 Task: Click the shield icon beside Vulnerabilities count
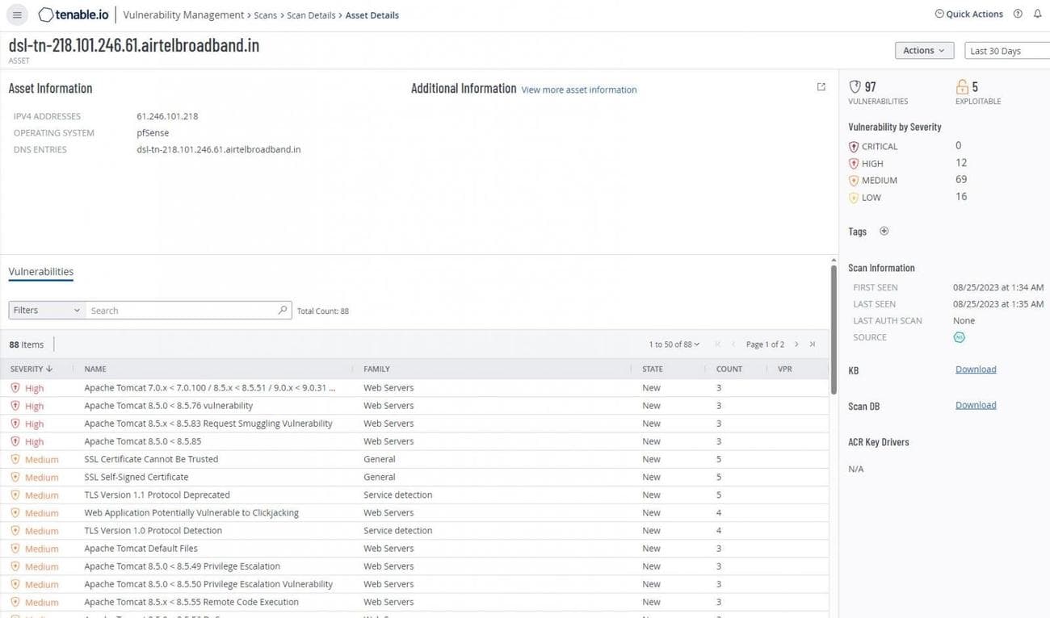click(x=855, y=86)
